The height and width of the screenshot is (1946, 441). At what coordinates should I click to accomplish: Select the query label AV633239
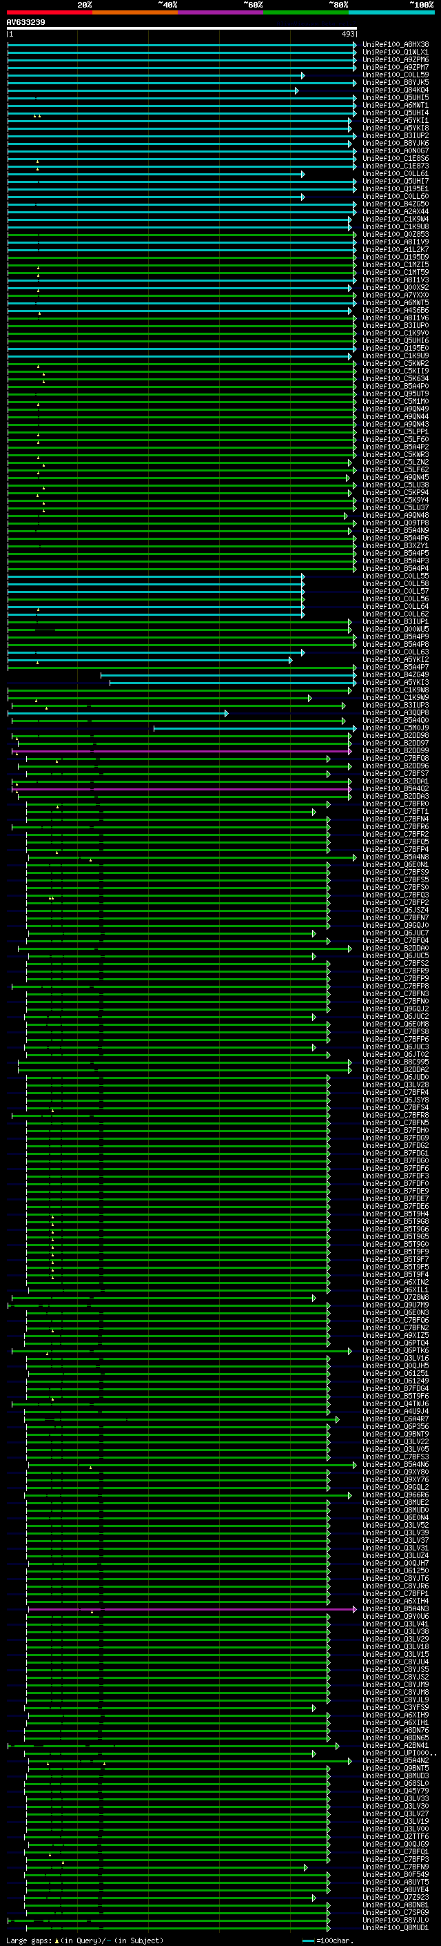25,23
